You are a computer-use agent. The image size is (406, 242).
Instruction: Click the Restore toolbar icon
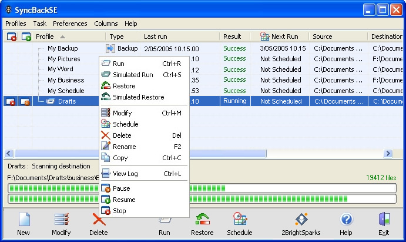202,219
